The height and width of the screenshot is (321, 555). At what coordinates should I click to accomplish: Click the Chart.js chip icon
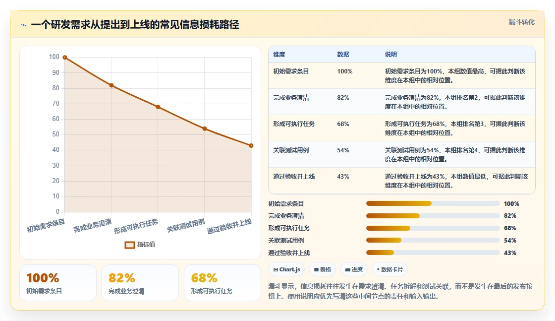[276, 269]
